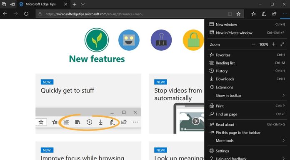Choose New InPrivate window
290x160 pixels.
click(247, 33)
